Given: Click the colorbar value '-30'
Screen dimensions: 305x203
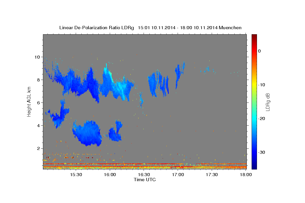Looking at the screenshot, I should pos(262,152).
